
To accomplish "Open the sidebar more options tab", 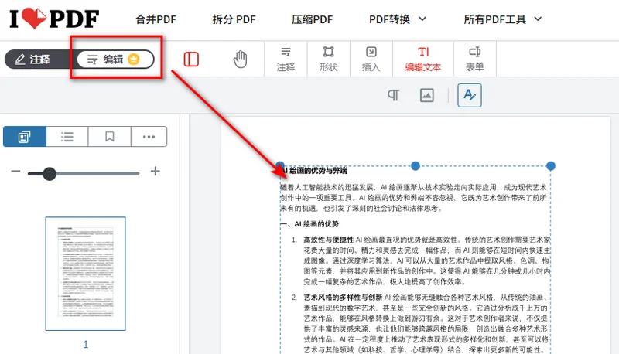I will tap(149, 137).
